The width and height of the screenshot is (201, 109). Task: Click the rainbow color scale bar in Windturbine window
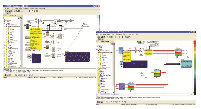pyautogui.click(x=195, y=68)
